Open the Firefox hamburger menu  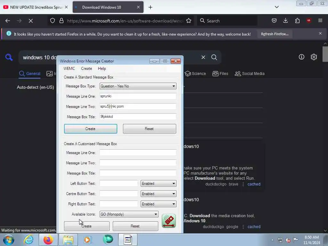tap(320, 20)
